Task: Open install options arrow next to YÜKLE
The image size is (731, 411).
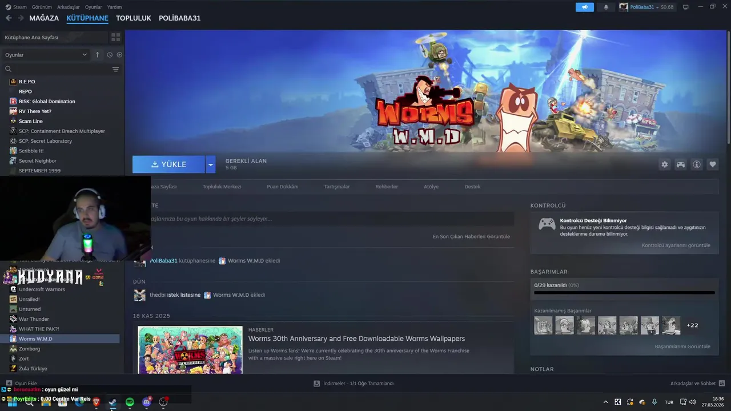Action: [x=211, y=164]
